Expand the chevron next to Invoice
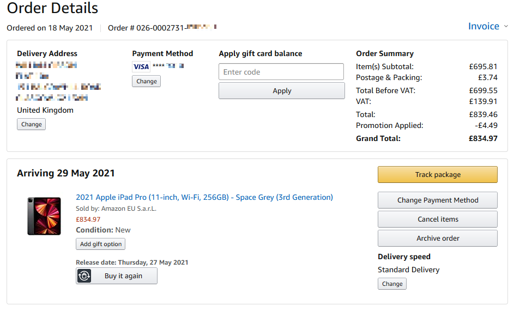514x312 pixels. (x=506, y=27)
